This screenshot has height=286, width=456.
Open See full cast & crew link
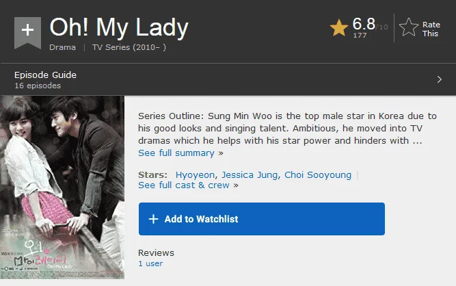click(x=188, y=185)
